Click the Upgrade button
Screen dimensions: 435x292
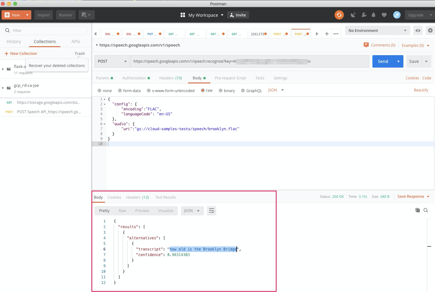click(415, 15)
